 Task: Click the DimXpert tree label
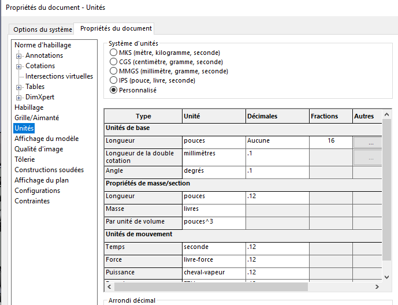[40, 97]
